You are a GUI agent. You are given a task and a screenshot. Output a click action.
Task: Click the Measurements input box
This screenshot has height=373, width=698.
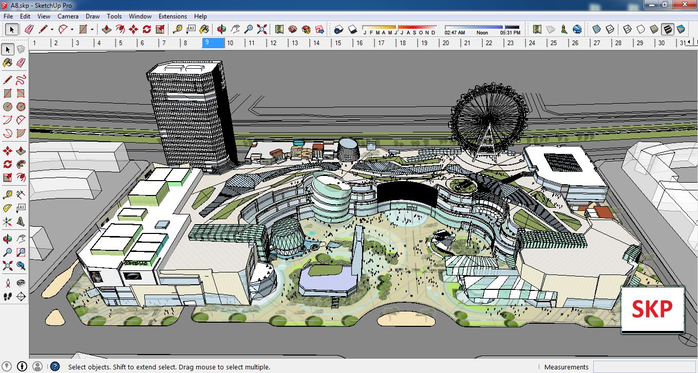coord(644,367)
